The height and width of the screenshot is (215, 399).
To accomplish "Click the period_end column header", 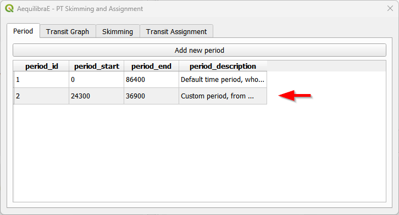I will [x=151, y=66].
